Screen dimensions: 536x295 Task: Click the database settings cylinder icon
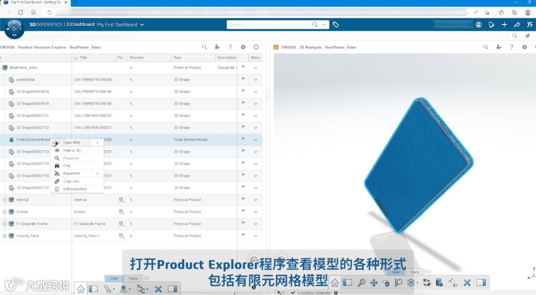pyautogui.click(x=439, y=283)
